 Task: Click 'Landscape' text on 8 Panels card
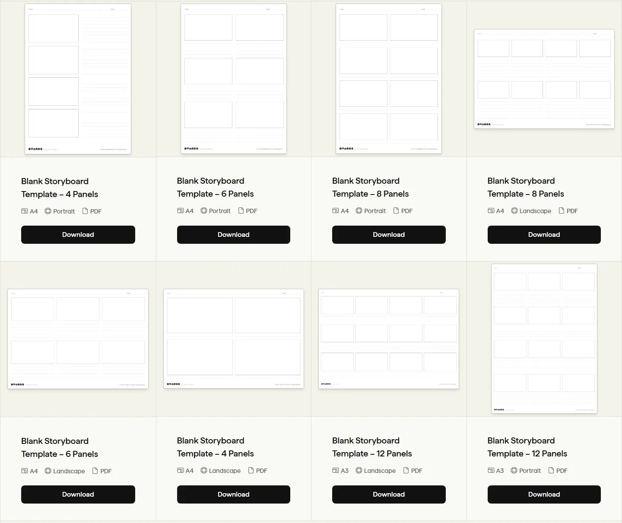point(535,211)
